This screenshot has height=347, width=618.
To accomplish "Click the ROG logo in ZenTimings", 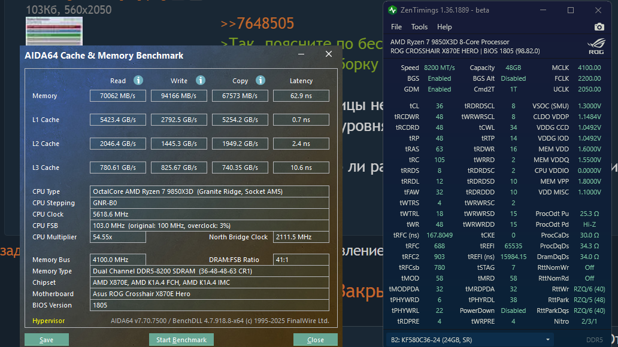I will coord(596,47).
